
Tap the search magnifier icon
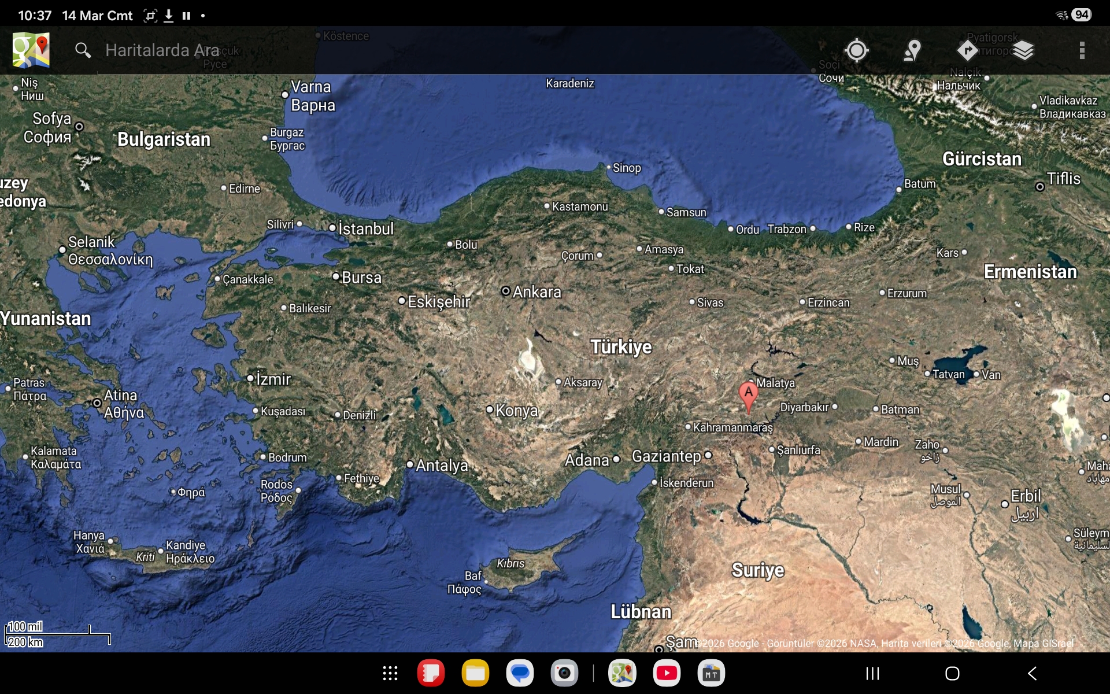[x=83, y=50]
